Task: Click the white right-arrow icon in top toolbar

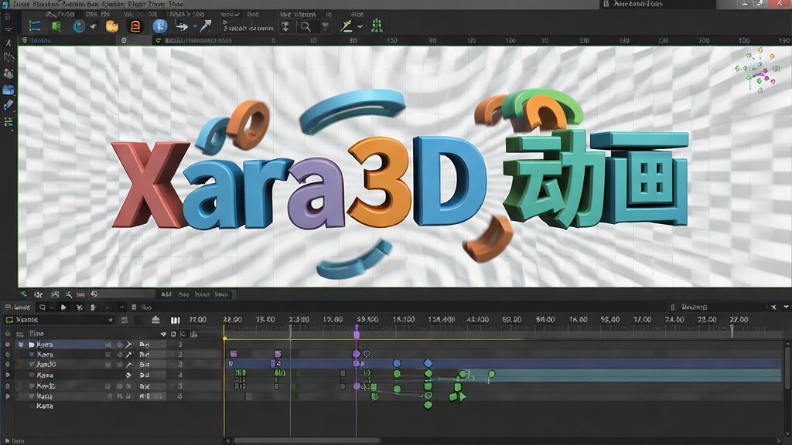Action: click(x=181, y=27)
